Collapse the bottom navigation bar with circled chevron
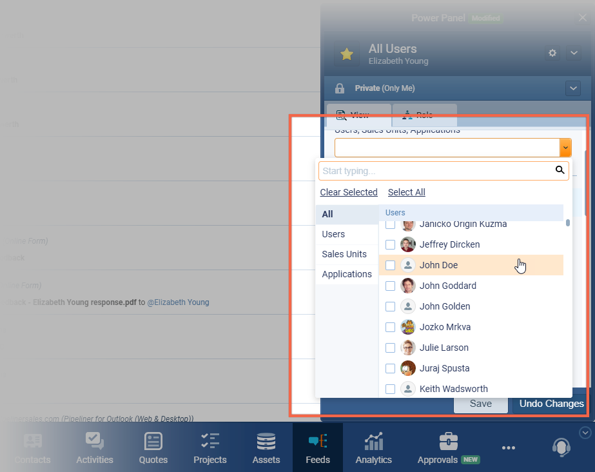This screenshot has height=472, width=595. [x=585, y=433]
